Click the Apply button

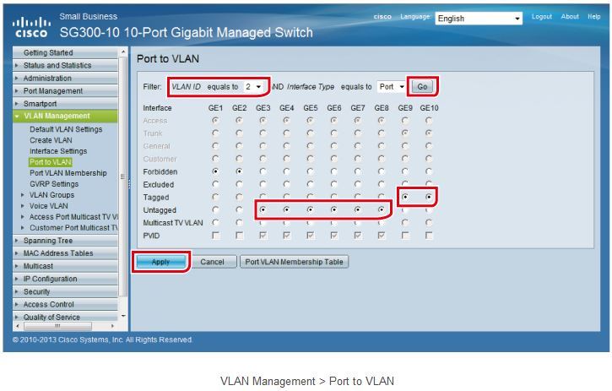[160, 262]
